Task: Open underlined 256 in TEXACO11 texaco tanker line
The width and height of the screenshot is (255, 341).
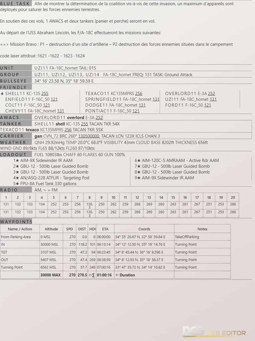Action: pos(68,130)
